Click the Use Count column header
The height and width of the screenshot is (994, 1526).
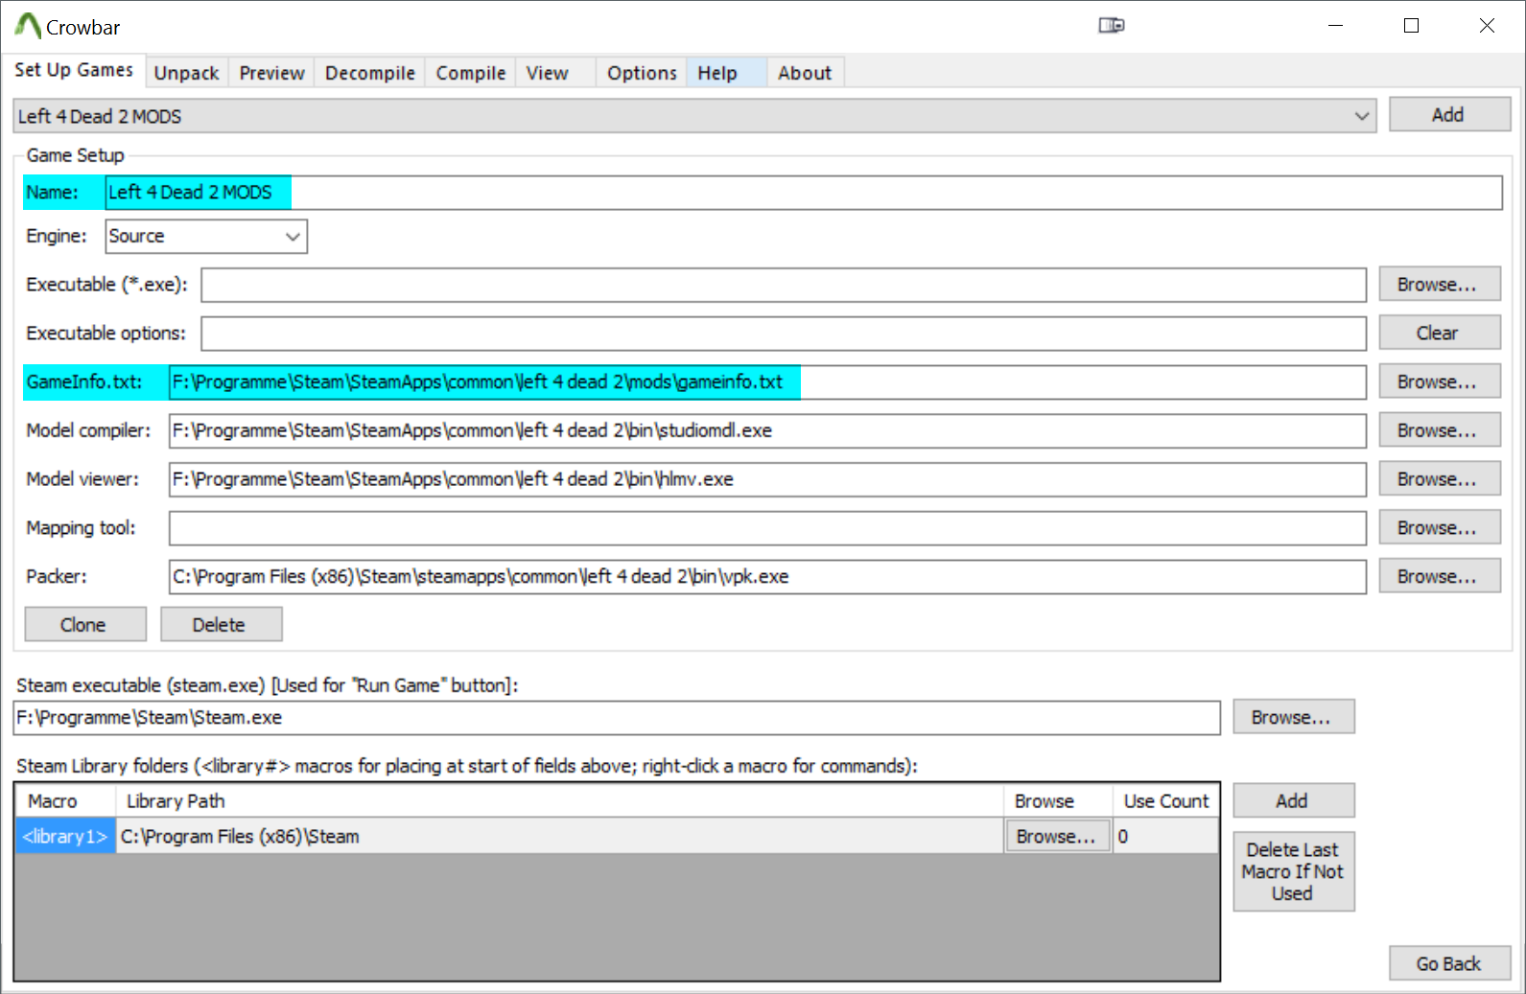tap(1166, 801)
